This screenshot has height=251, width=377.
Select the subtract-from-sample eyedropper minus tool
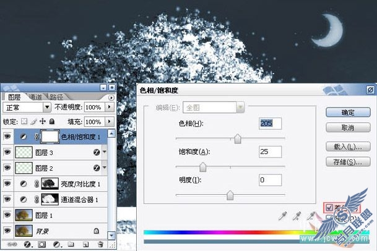(x=311, y=216)
